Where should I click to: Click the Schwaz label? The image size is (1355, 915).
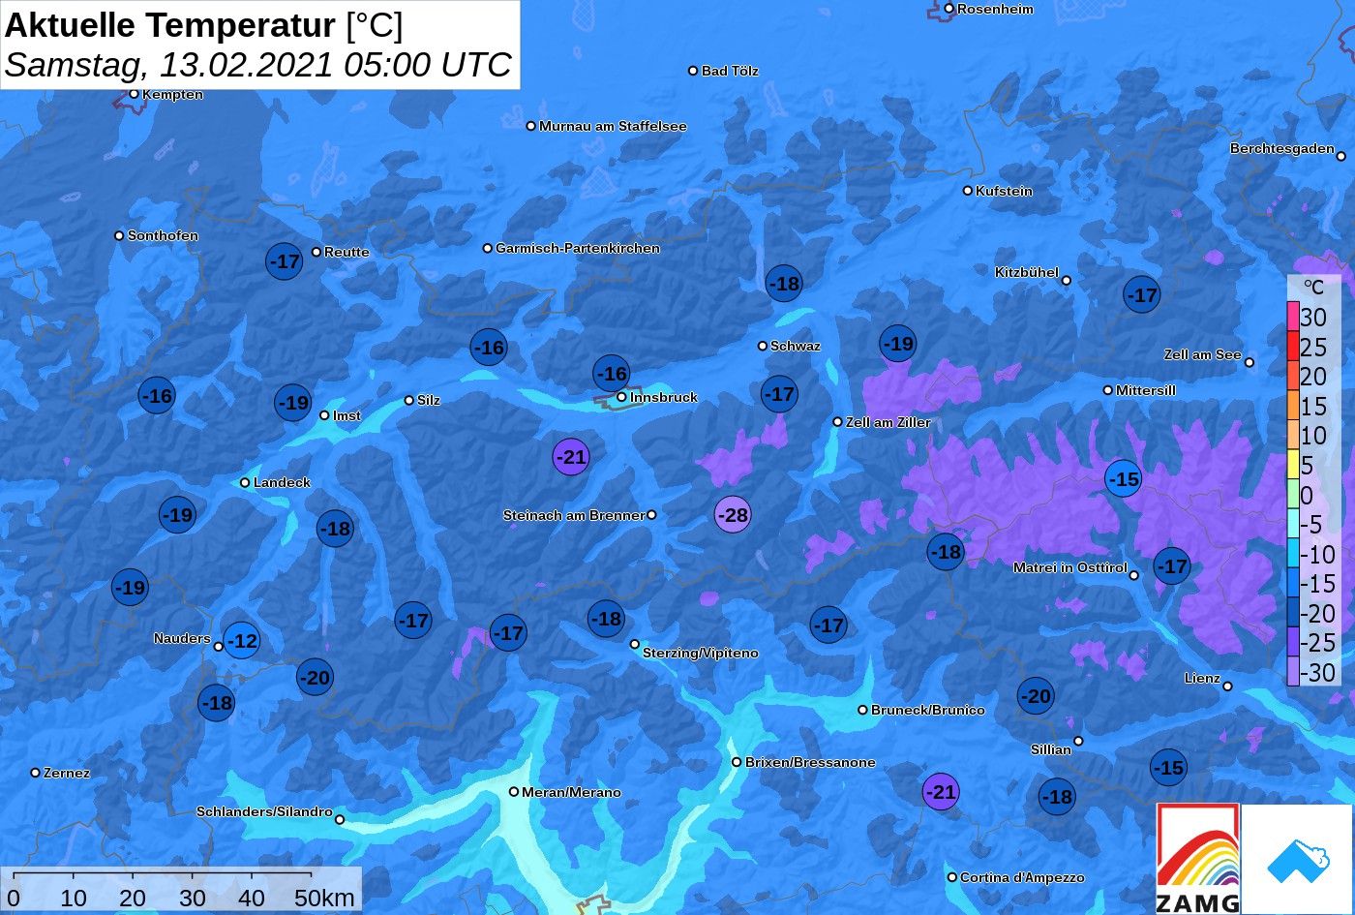click(x=796, y=346)
